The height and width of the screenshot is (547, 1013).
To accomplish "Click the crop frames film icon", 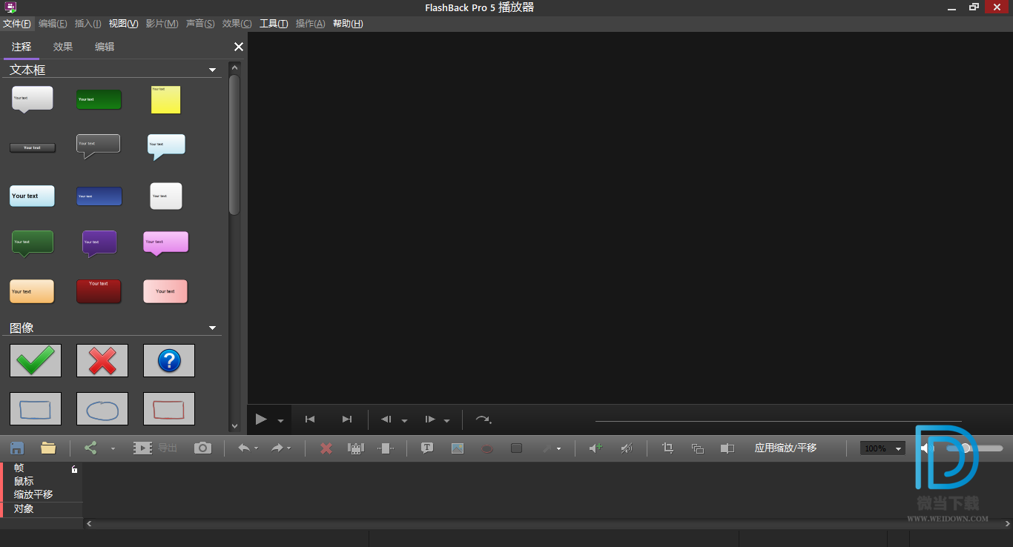I will click(x=356, y=448).
